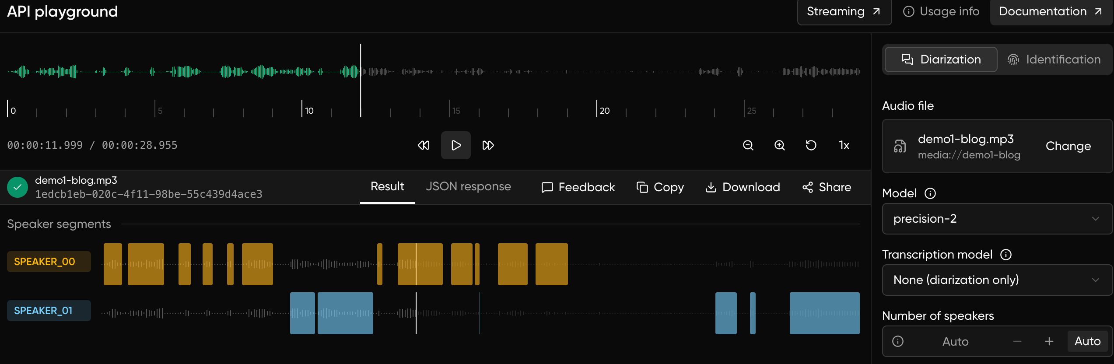The height and width of the screenshot is (364, 1114).
Task: Start audio with the play button
Action: pyautogui.click(x=455, y=145)
